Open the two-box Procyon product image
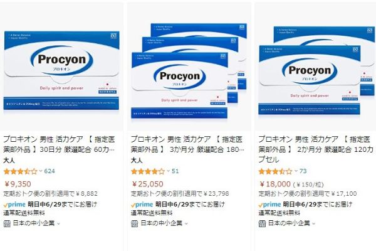This screenshot has width=376, height=251. point(316,70)
